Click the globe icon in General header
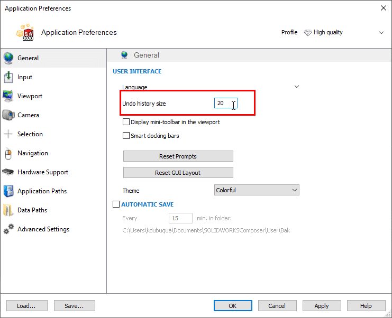Image resolution: width=392 pixels, height=318 pixels. point(124,55)
